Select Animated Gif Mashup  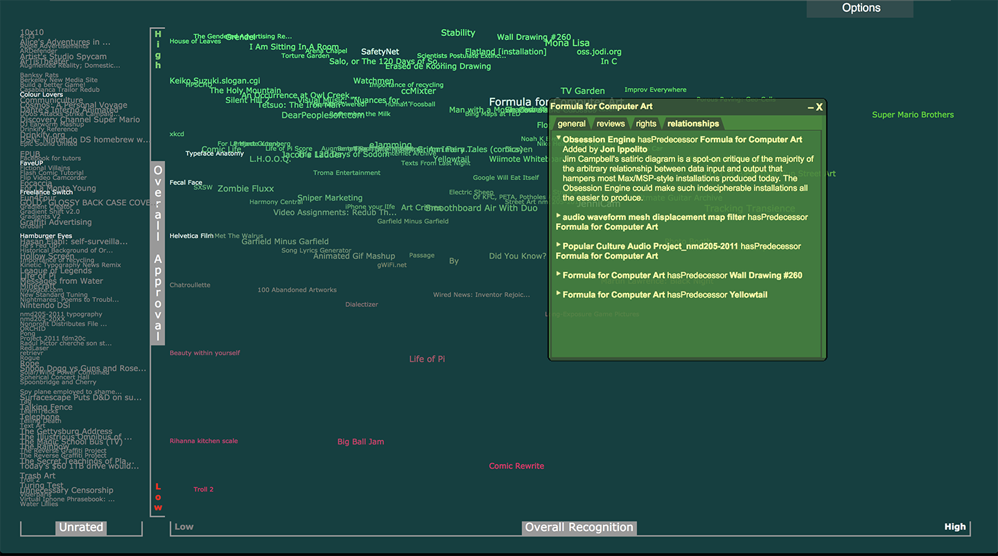point(353,256)
